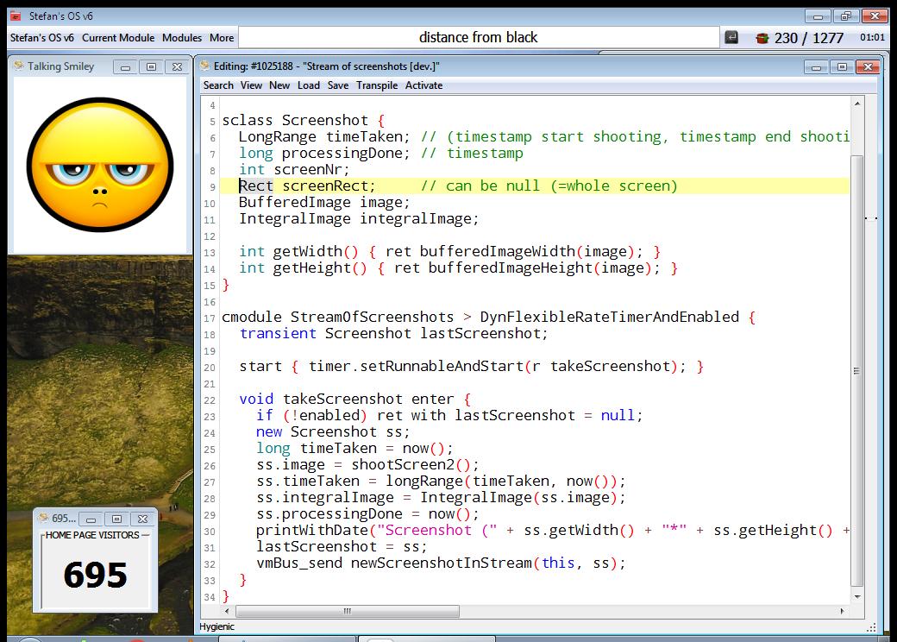This screenshot has width=897, height=642.
Task: Click Save in the editor menu bar
Action: [338, 85]
